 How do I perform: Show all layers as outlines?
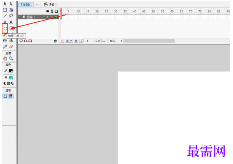(56, 12)
